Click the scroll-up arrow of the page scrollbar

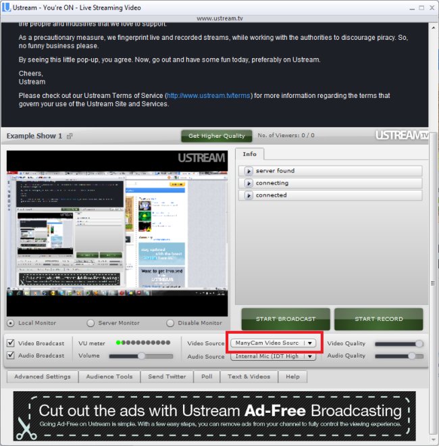coord(434,28)
